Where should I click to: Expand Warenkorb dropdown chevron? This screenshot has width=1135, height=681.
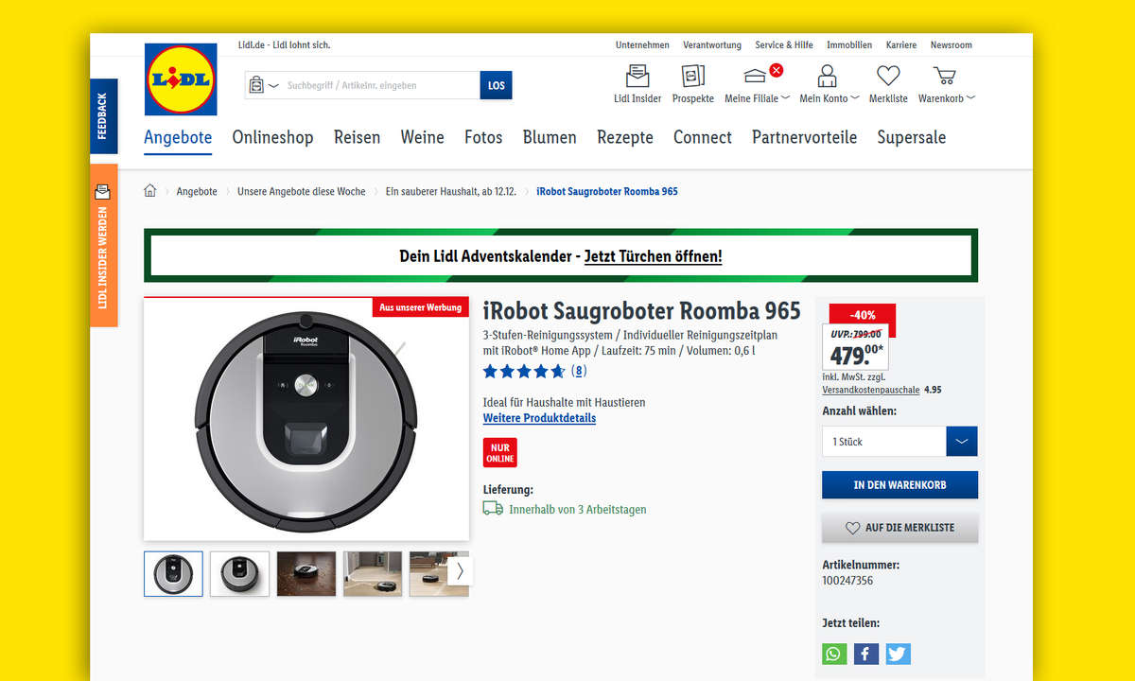coord(970,98)
